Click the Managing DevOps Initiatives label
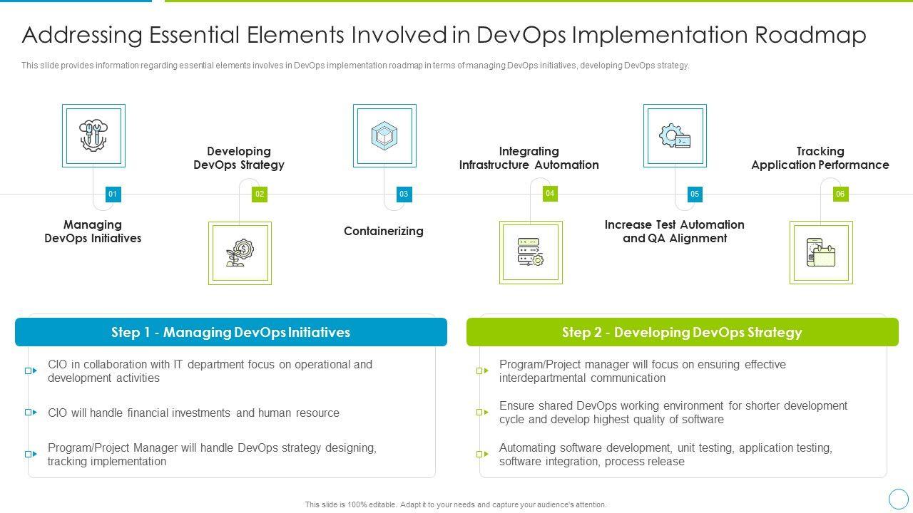The width and height of the screenshot is (913, 513). [93, 232]
